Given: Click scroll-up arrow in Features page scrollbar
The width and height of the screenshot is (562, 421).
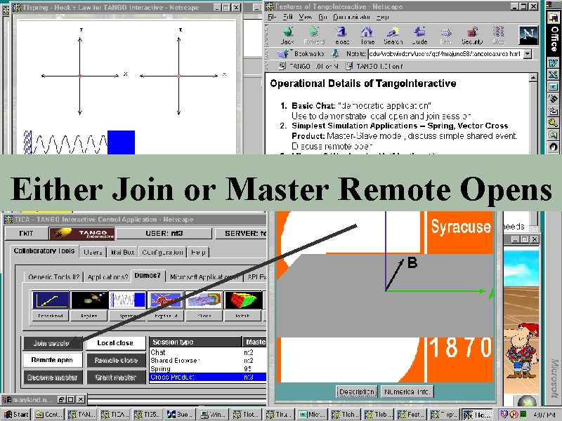Looking at the screenshot, I should pyautogui.click(x=533, y=78).
